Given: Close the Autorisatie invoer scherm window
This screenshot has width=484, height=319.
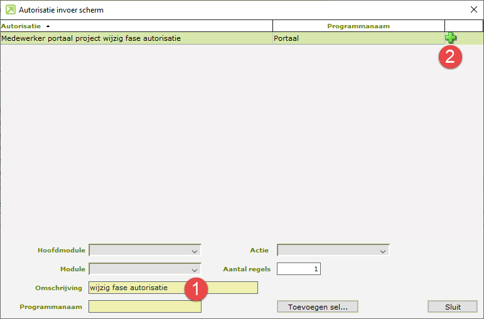Looking at the screenshot, I should pyautogui.click(x=473, y=9).
